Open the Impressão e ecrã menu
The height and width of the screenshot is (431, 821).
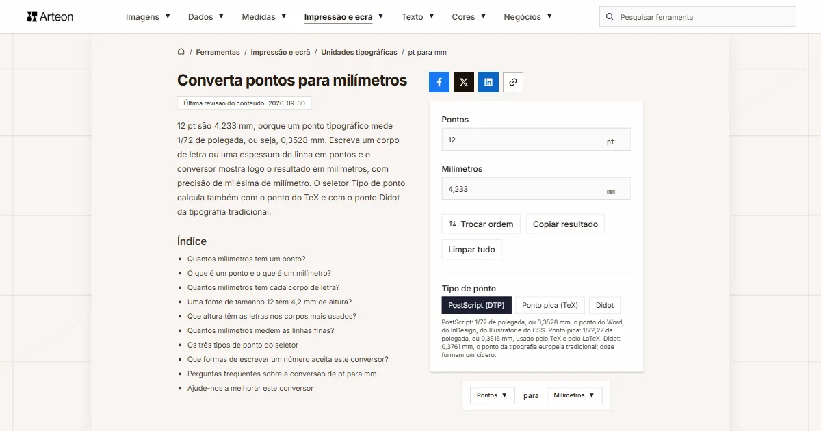point(343,17)
